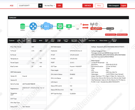The image size is (135, 110).
Task: Click the ONT Information table header
Action: [16, 72]
